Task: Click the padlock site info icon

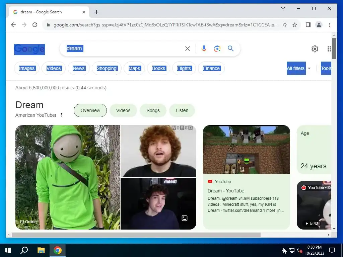Action: pyautogui.click(x=48, y=25)
